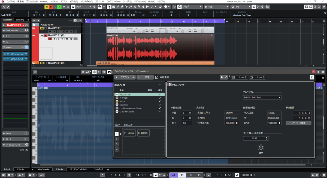
Task: Open the project Setup gear icon
Action: point(323,7)
